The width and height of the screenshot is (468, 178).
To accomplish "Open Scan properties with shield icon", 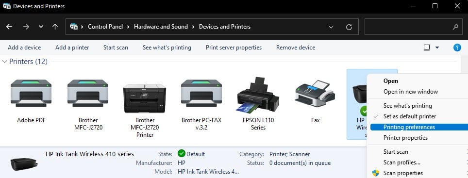I will tap(403, 173).
